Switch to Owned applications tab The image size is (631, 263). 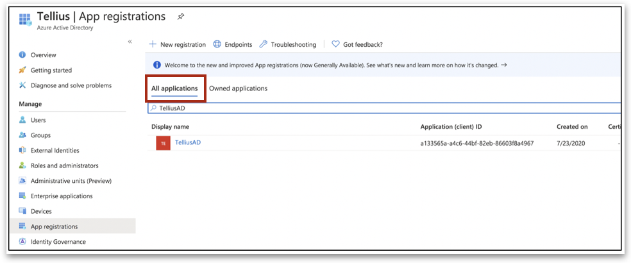[239, 89]
